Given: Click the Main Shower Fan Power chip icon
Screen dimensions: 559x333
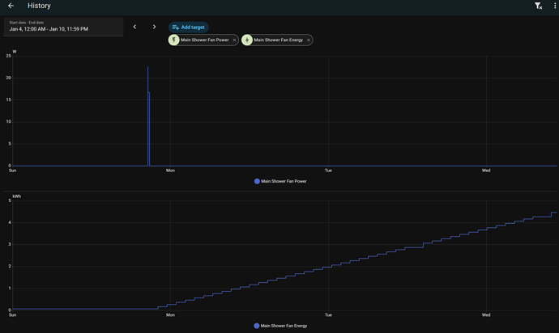Looking at the screenshot, I should [174, 40].
